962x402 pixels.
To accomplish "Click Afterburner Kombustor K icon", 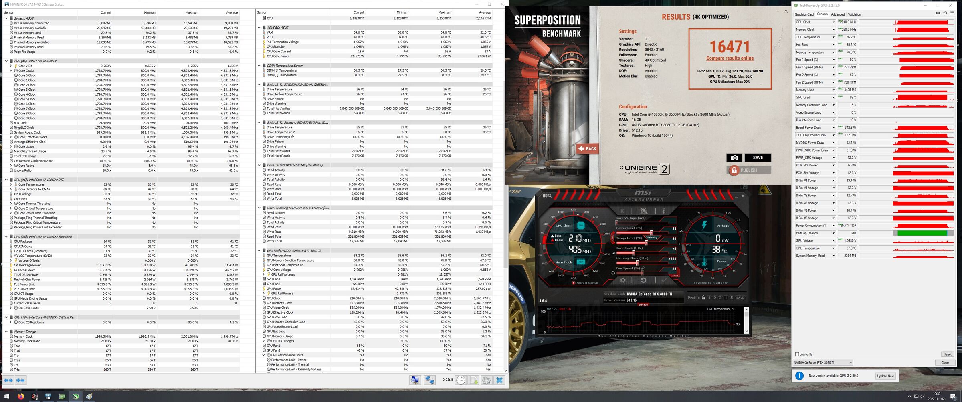I will point(622,211).
